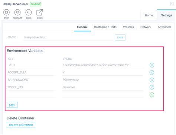
Task: Edit the container NAME field
Action: (68, 37)
